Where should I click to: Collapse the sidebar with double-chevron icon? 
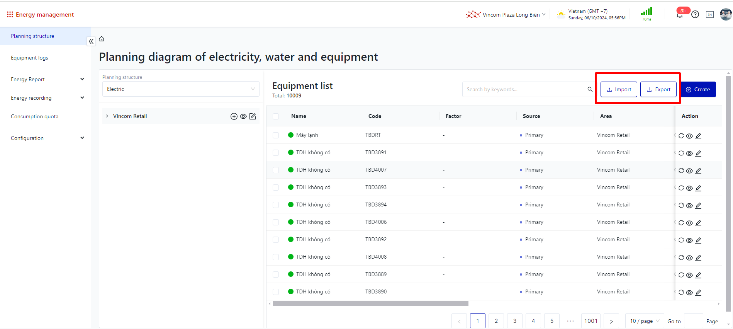click(91, 41)
